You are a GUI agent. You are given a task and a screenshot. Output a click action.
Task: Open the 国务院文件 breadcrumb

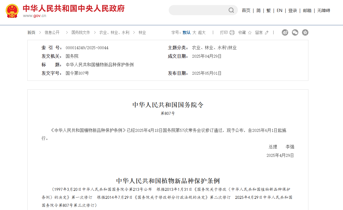click(81, 32)
